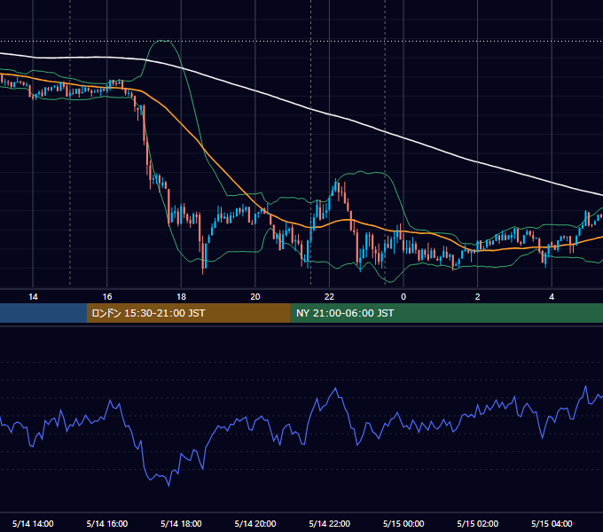This screenshot has height=532, width=603.
Task: Select the NY 21:00-06:00 JST session band
Action: click(446, 313)
